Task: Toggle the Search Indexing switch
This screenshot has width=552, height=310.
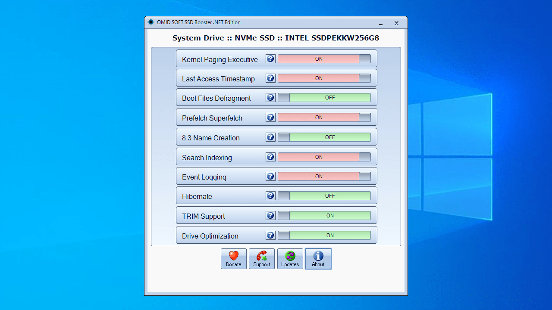Action: [324, 157]
